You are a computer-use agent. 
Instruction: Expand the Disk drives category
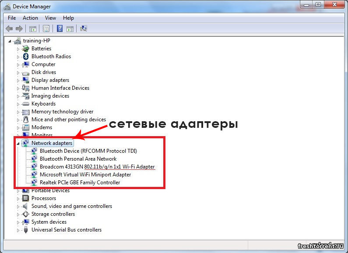pyautogui.click(x=18, y=72)
